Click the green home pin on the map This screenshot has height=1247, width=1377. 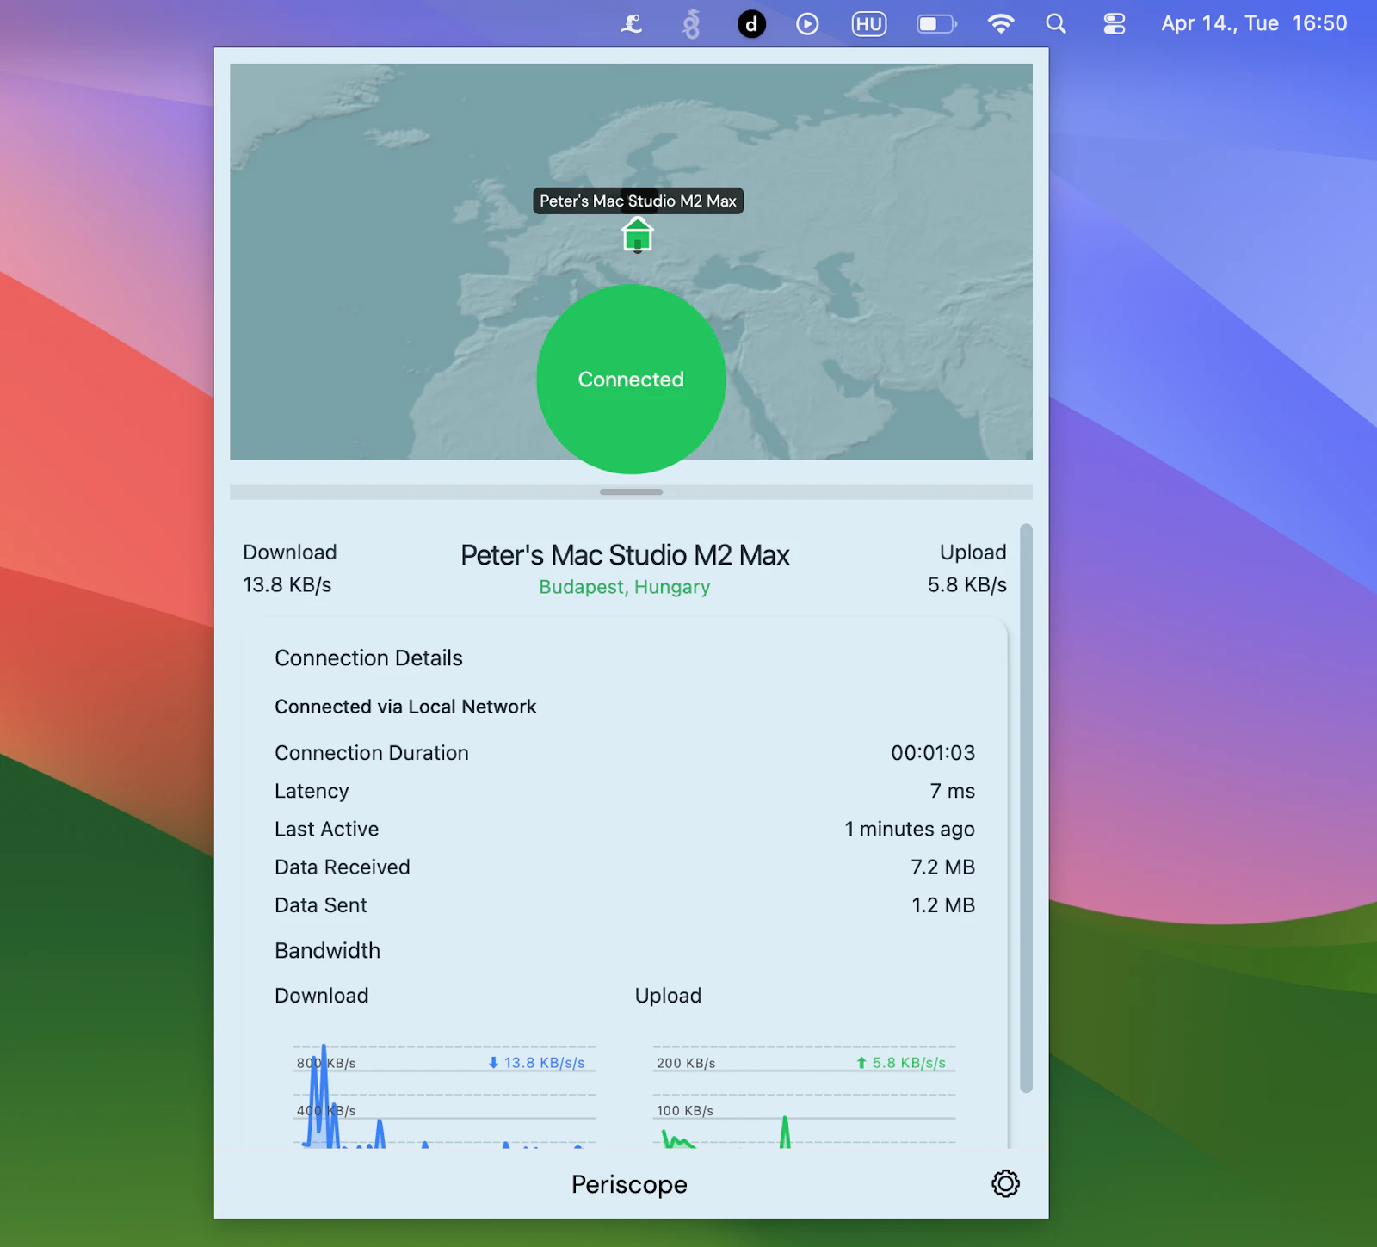tap(637, 233)
